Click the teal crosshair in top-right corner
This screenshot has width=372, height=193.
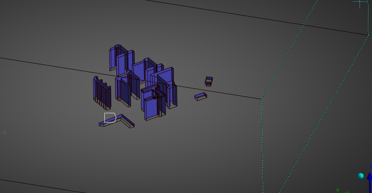click(x=360, y=3)
